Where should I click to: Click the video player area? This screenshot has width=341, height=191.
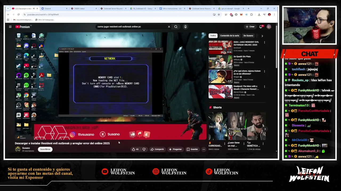(x=111, y=86)
